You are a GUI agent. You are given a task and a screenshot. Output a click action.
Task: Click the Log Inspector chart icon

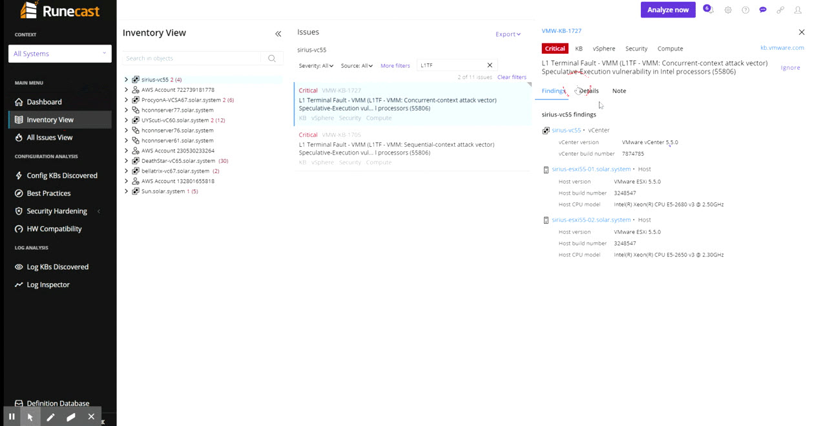point(19,285)
